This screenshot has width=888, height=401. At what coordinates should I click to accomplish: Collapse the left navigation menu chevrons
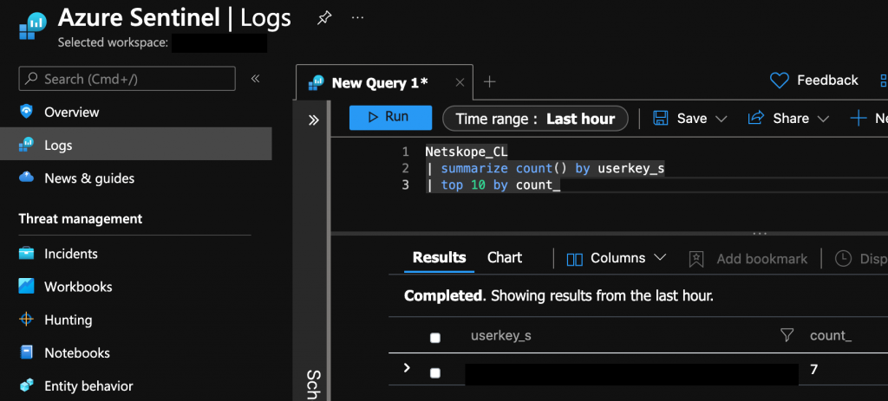(256, 79)
